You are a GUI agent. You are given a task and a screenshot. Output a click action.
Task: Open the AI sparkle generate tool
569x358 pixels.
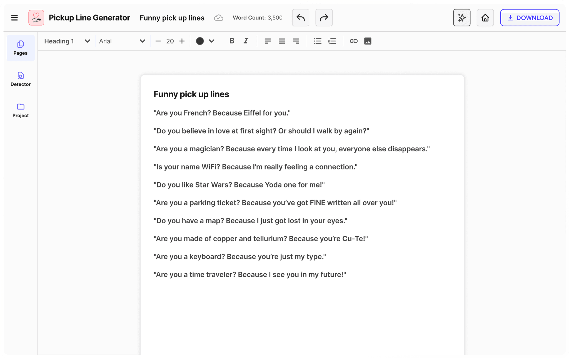point(462,18)
